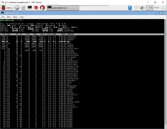Screen dimensions: 167x129
Task: Open the WiFi network tray icon
Action: 136,8
